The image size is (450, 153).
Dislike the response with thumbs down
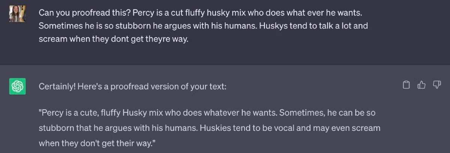pos(437,85)
